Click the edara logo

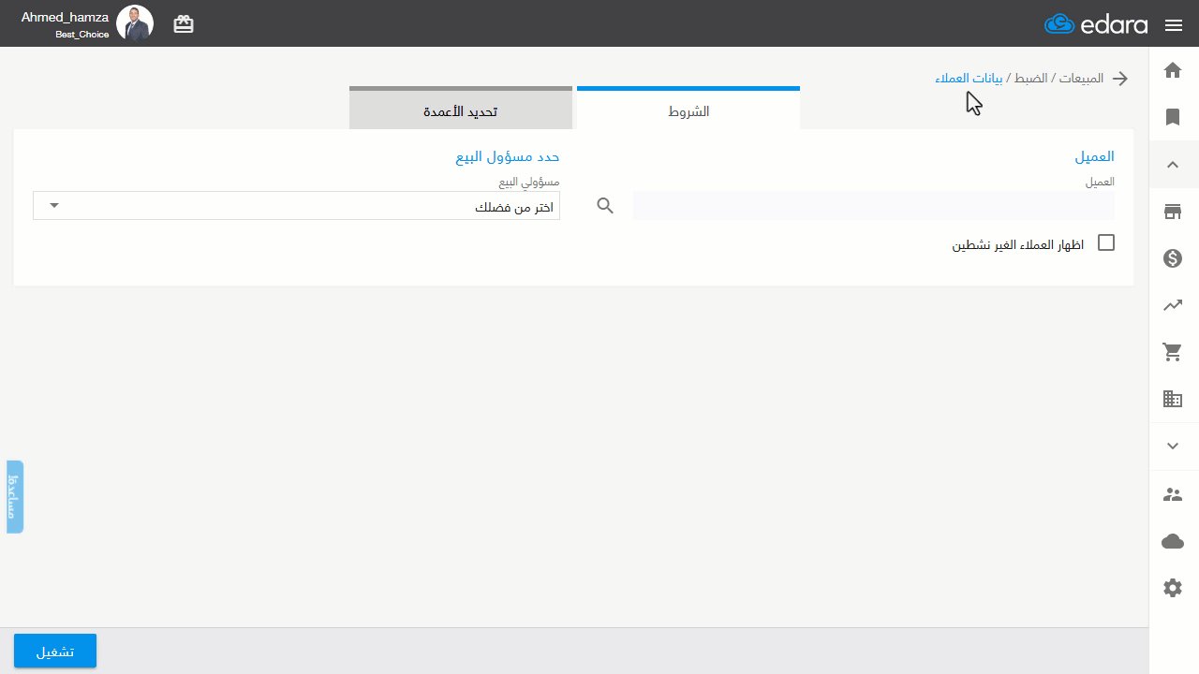[x=1096, y=24]
